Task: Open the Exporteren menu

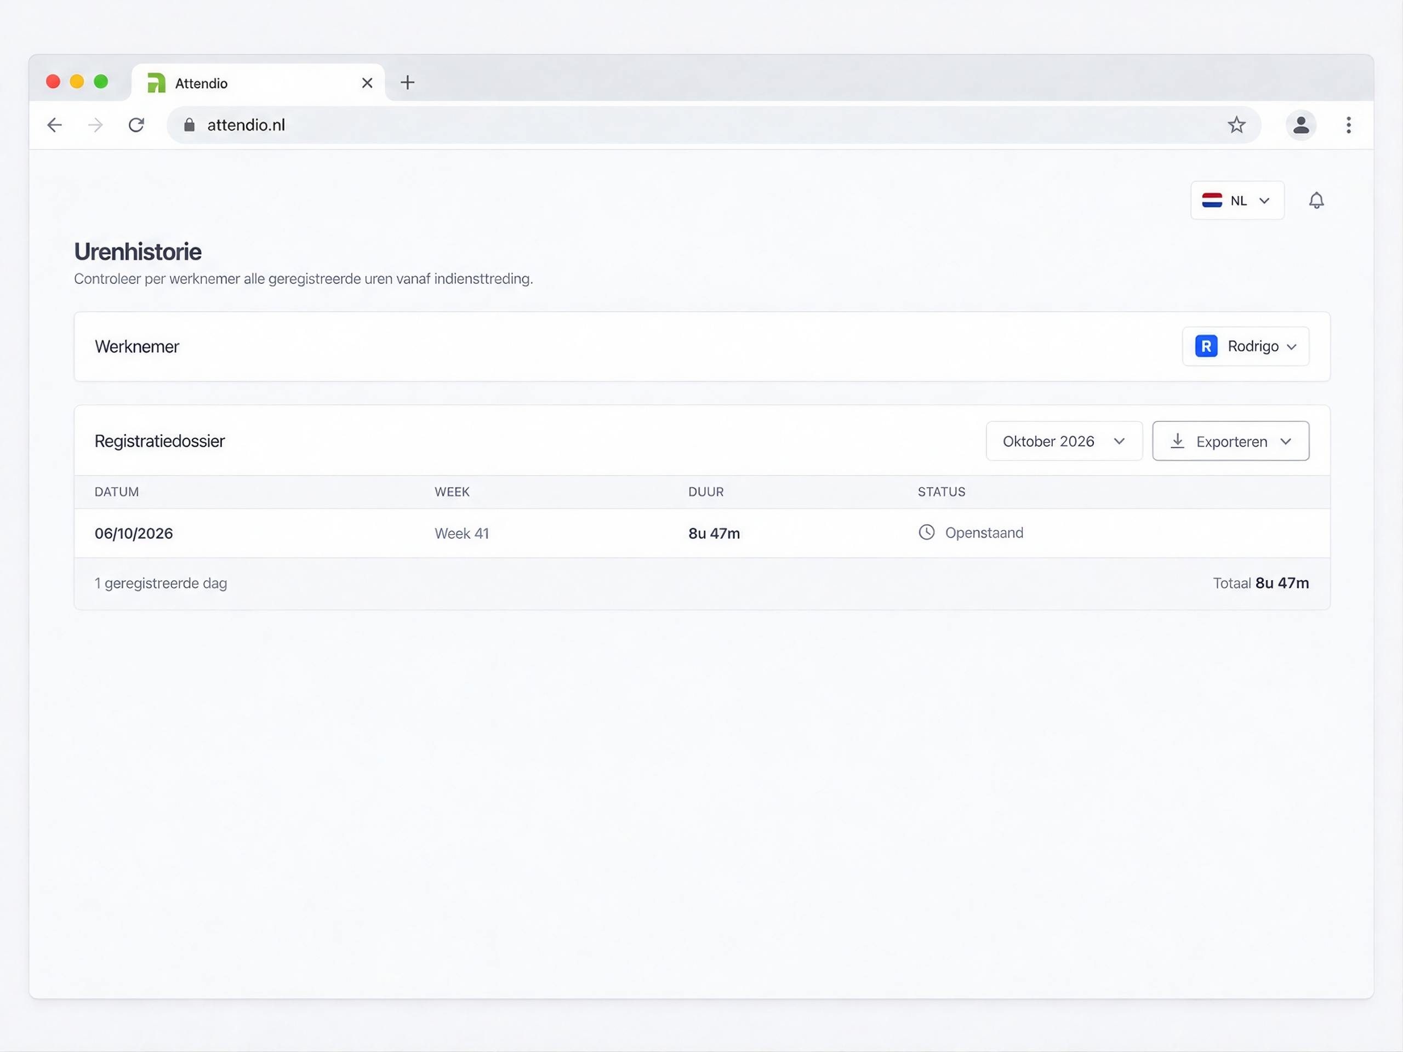Action: tap(1230, 441)
